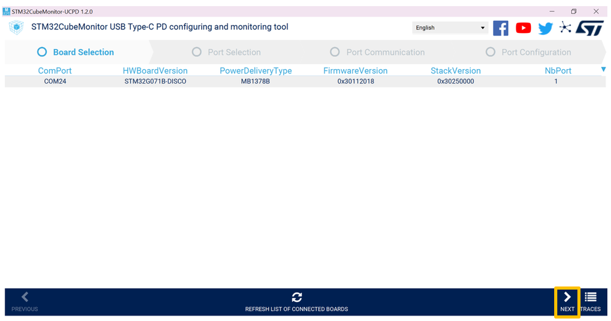Sort by the HWBoardVersion column header
The image size is (611, 321).
[155, 70]
